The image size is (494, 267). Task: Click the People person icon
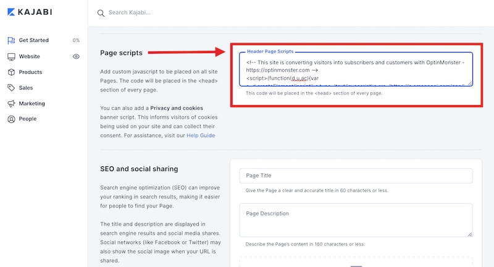[x=11, y=119]
